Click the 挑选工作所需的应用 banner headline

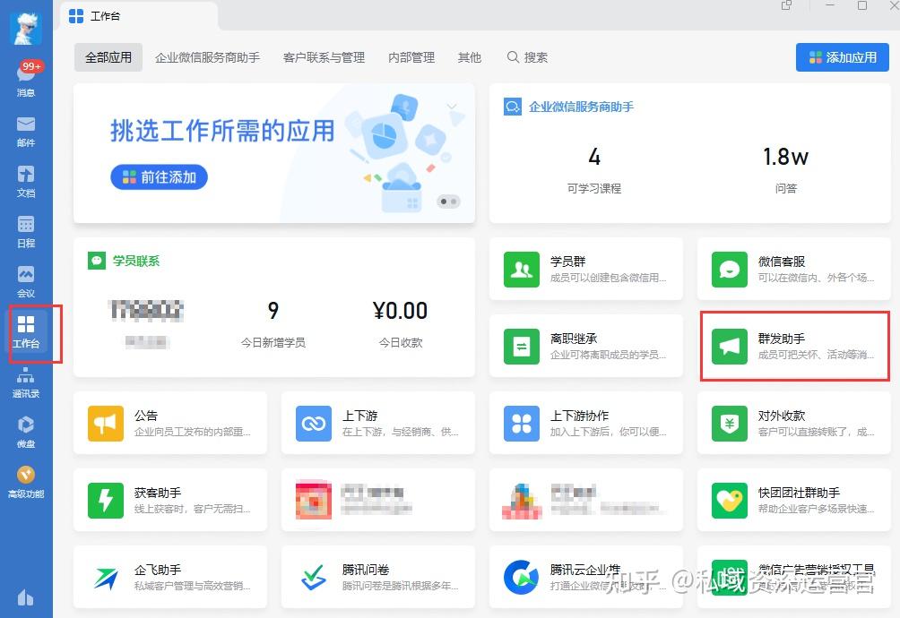tap(222, 131)
